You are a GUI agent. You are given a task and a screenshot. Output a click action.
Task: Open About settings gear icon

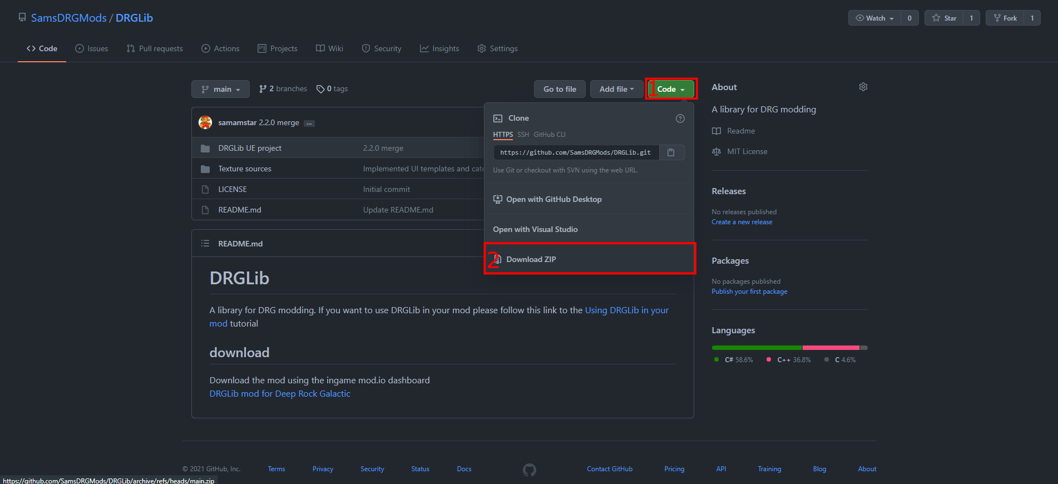tap(863, 87)
